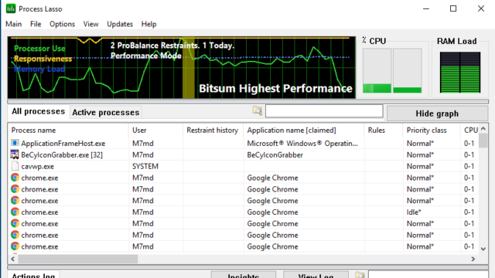Screen dimensions: 495x278
Task: Sort by the Process name column header
Action: pos(69,131)
